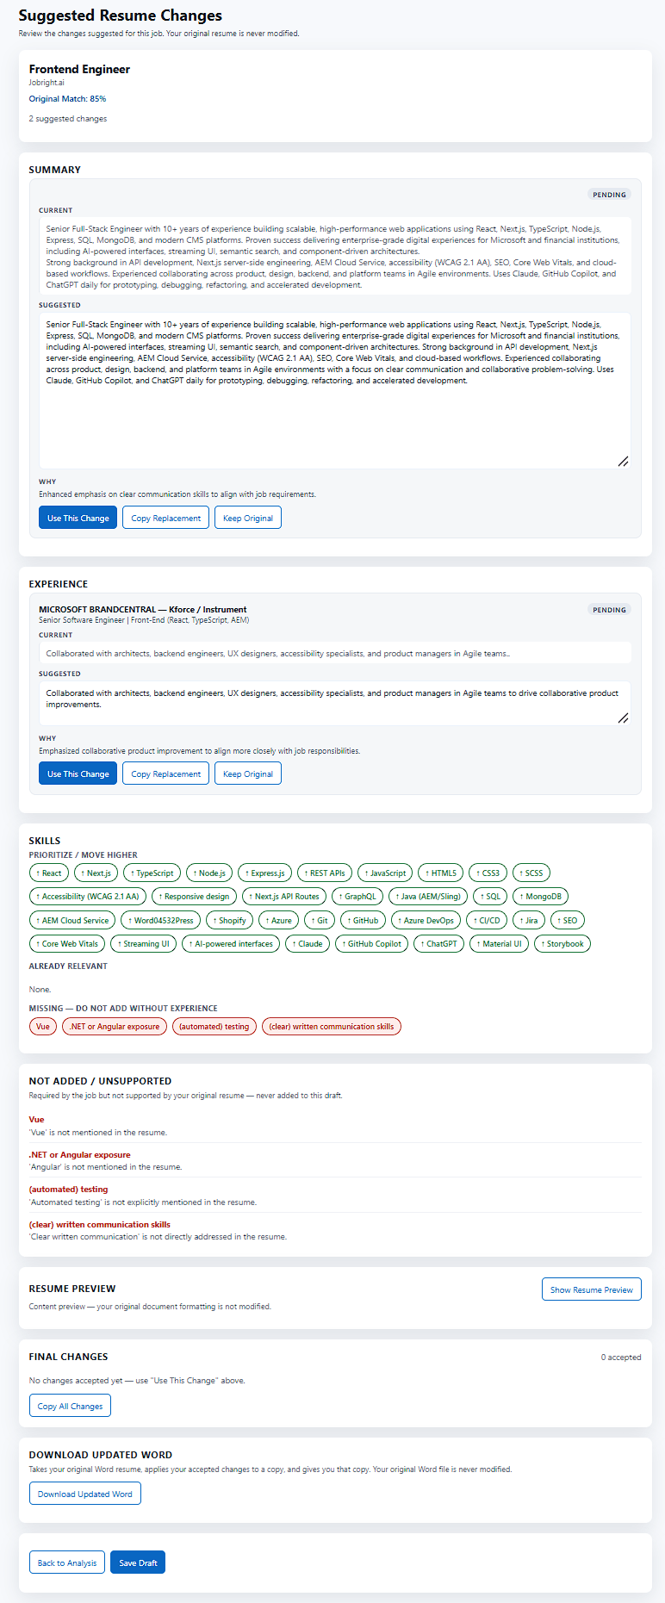The width and height of the screenshot is (665, 1603).
Task: Select the TypeScript skill chip
Action: point(152,873)
